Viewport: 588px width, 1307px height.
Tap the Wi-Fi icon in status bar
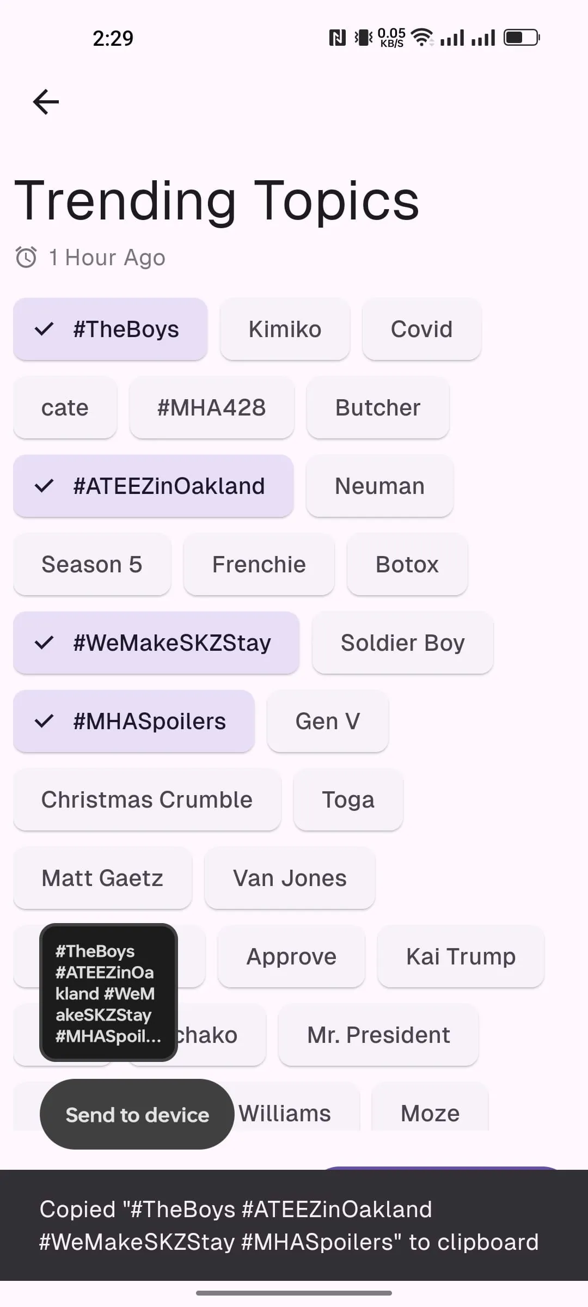[x=421, y=37]
